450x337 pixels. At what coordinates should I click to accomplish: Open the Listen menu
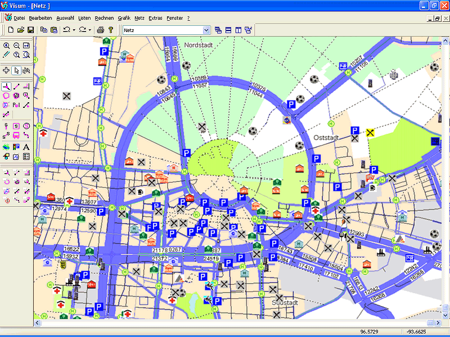point(84,18)
